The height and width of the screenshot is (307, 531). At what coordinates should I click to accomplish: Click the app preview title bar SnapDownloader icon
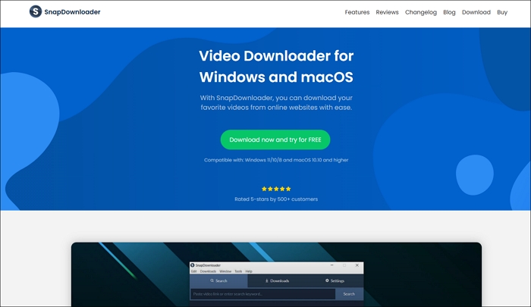pos(193,265)
